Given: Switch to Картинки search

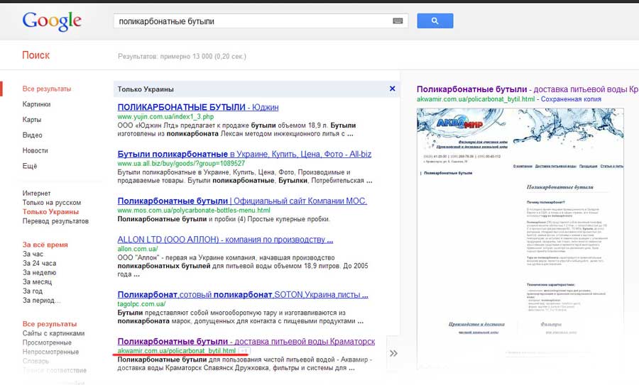Looking at the screenshot, I should (37, 104).
